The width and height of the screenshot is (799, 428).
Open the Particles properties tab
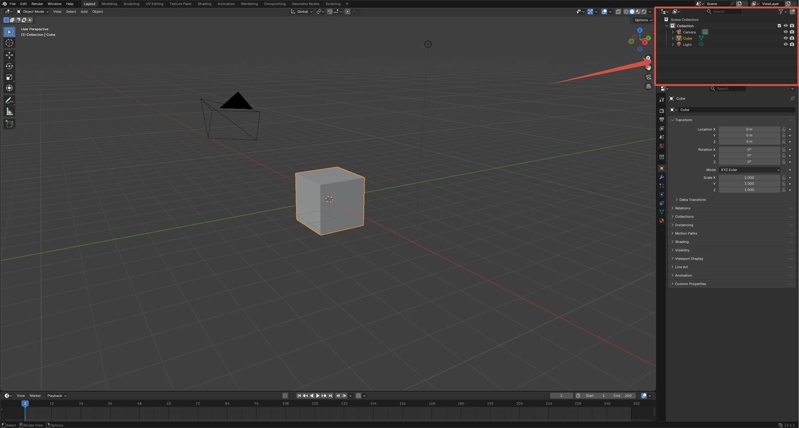[661, 186]
